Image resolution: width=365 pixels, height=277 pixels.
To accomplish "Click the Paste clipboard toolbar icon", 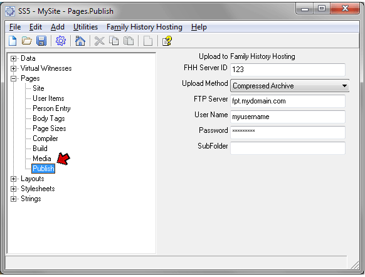I will 129,41.
